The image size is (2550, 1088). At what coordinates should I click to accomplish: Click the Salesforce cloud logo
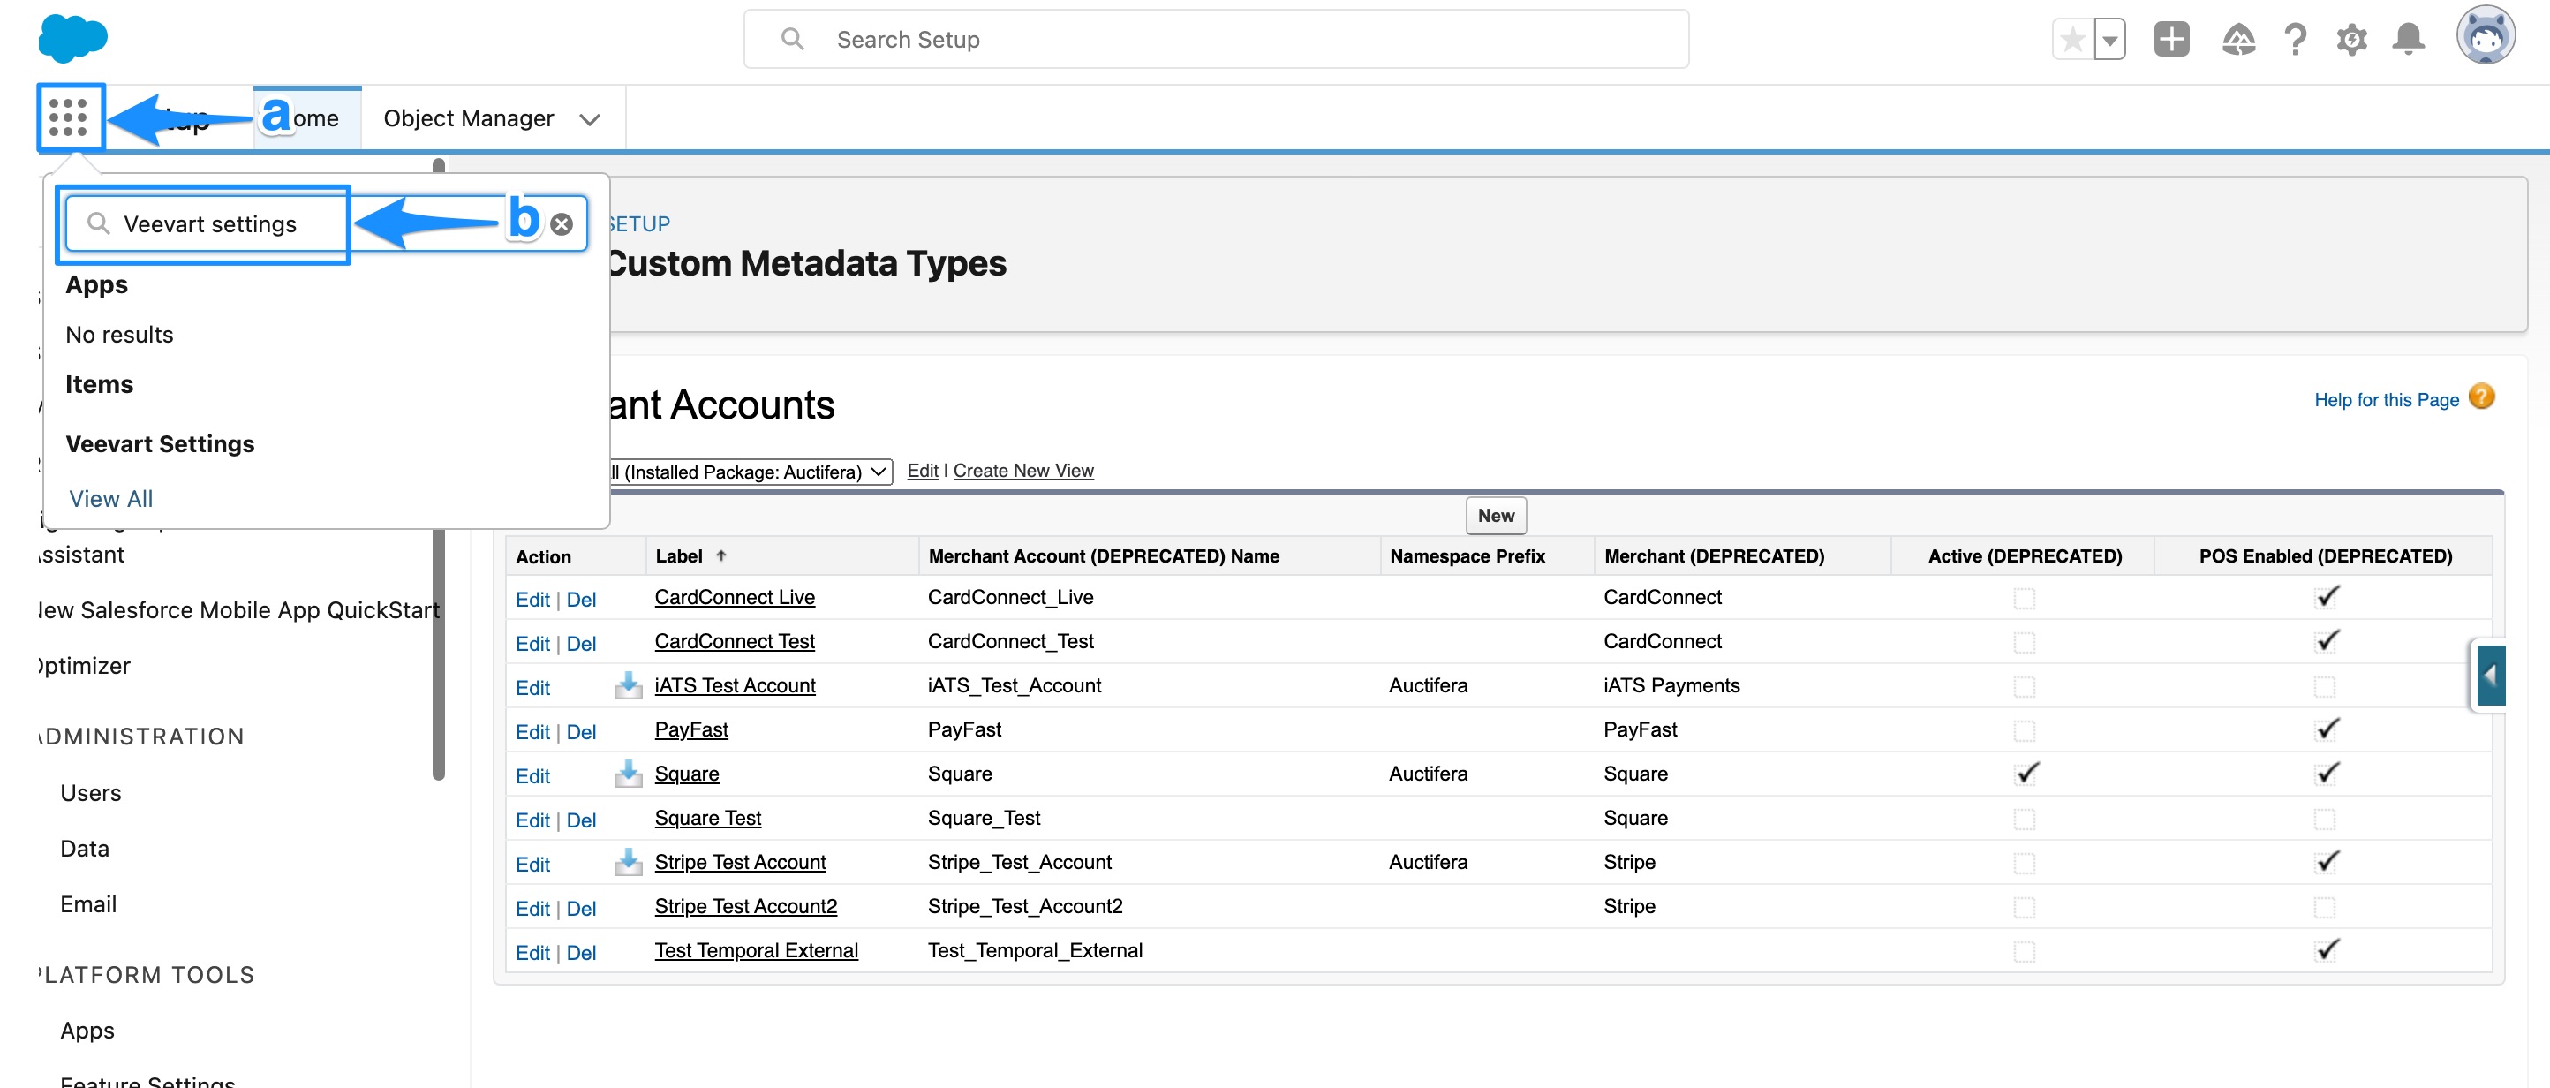(x=72, y=39)
